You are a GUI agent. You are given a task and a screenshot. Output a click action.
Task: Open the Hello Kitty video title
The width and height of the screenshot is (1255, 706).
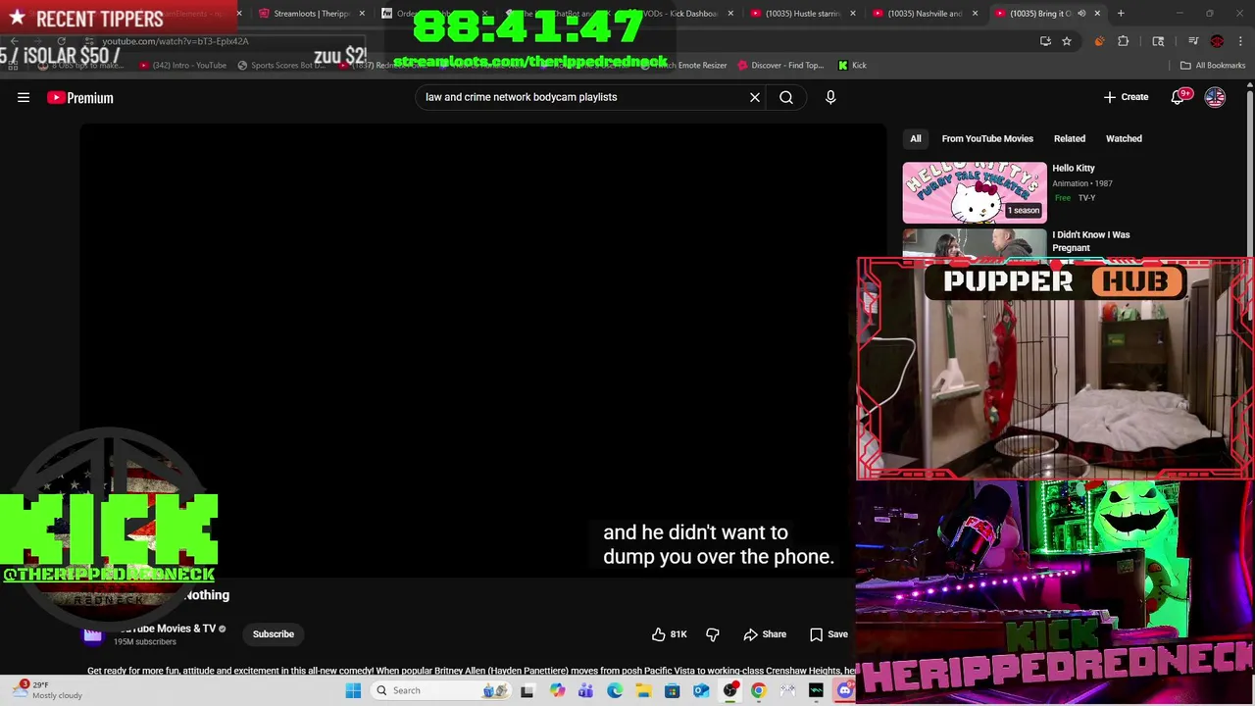coord(1074,168)
